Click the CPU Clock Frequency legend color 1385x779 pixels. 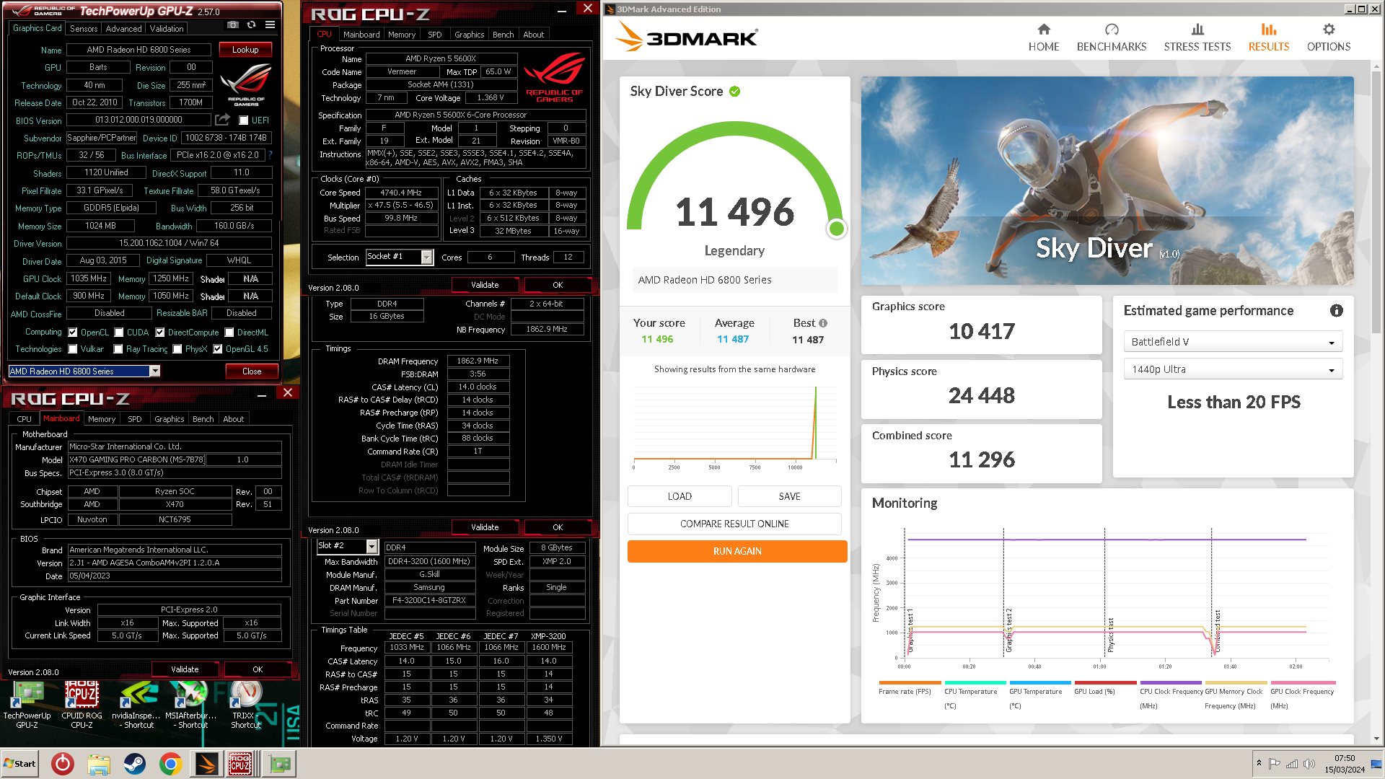(x=1171, y=682)
